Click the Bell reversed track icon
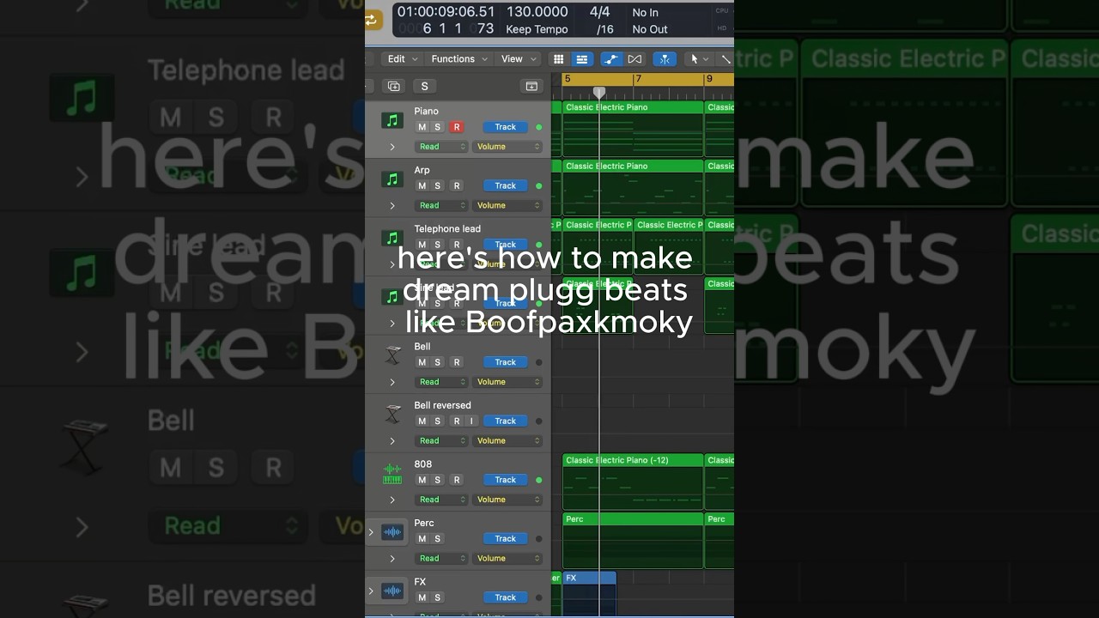This screenshot has height=618, width=1099. coord(392,414)
